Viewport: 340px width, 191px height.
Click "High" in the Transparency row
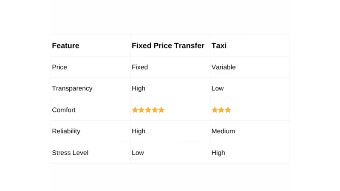pos(139,89)
